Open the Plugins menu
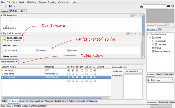The image size is (175, 108). click(x=42, y=2)
